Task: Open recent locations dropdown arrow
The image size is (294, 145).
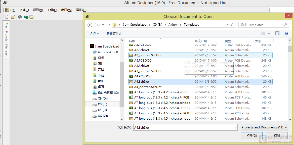Action: click(x=103, y=25)
